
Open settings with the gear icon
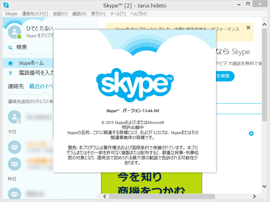coord(251,133)
